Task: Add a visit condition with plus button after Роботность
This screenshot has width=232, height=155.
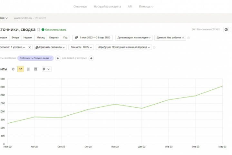Action: tap(58, 58)
